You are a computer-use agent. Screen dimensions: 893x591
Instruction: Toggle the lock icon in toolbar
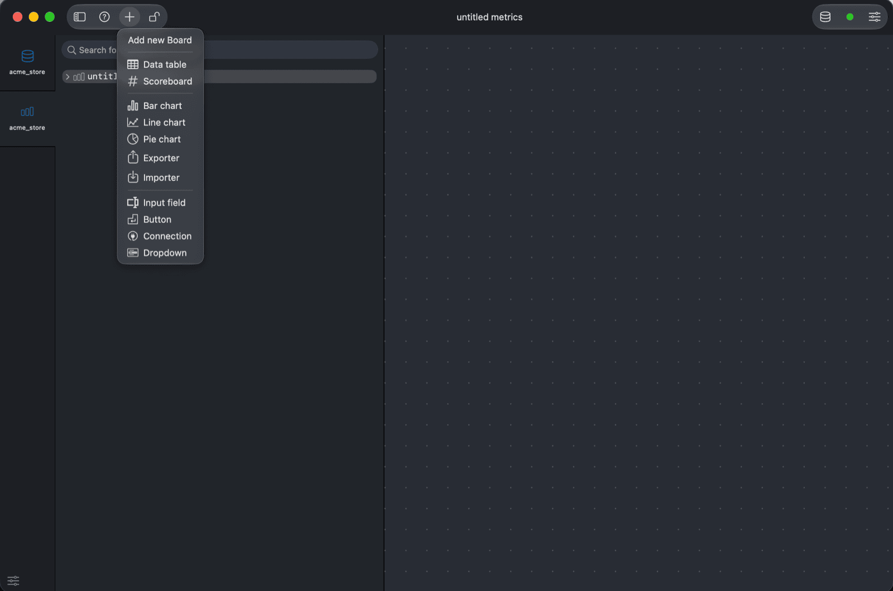tap(155, 17)
